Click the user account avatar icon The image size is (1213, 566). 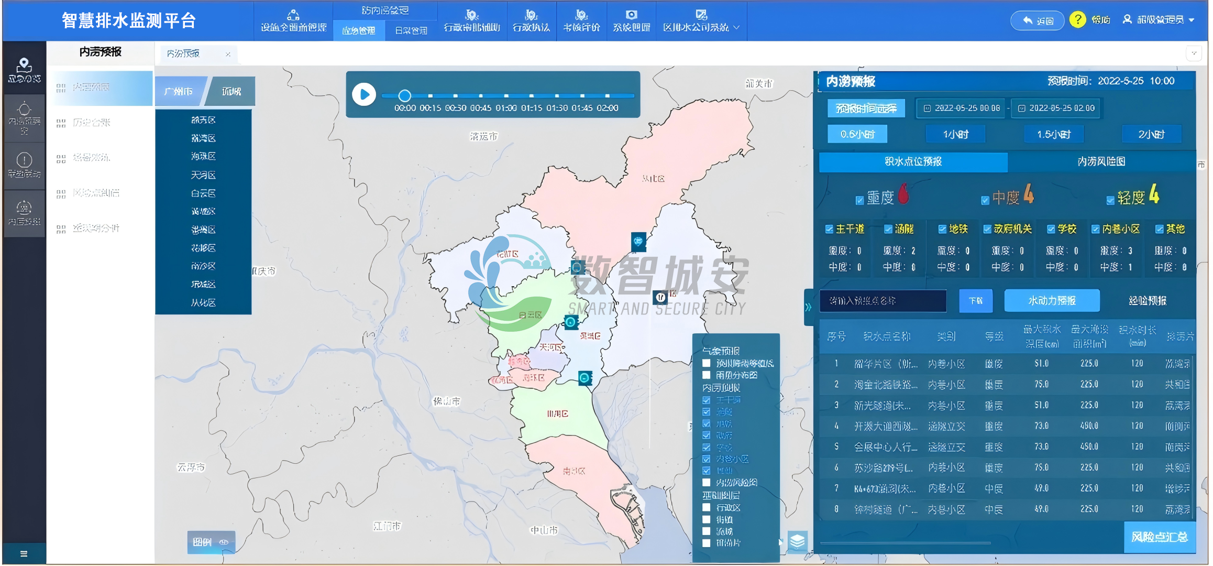(x=1127, y=20)
